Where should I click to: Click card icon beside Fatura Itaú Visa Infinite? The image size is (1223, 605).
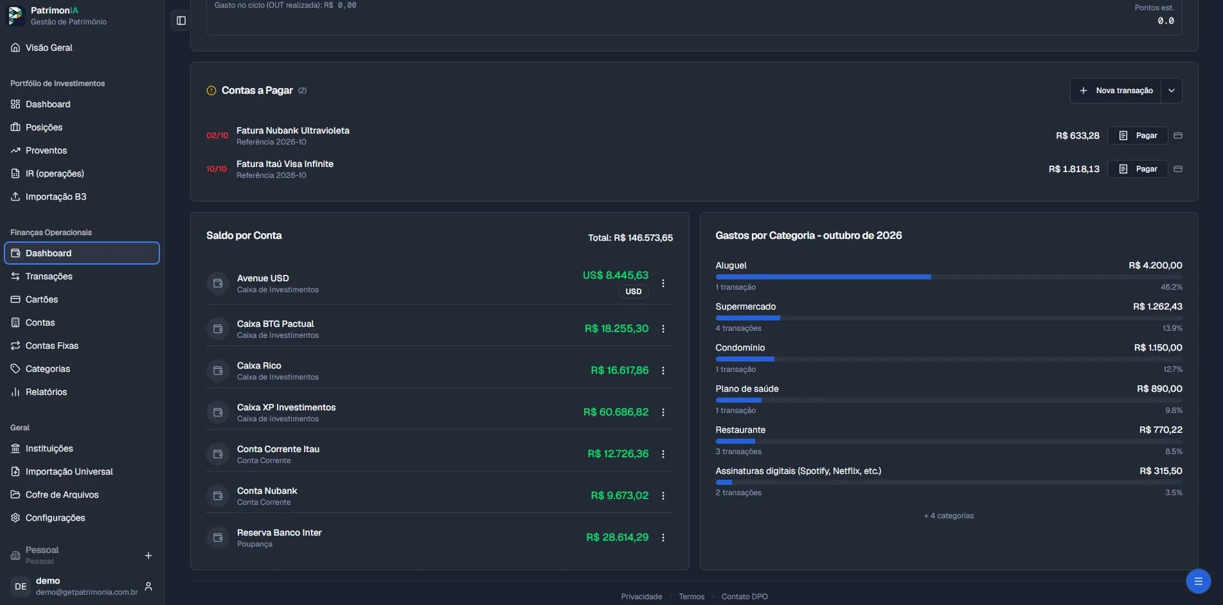pos(1178,169)
